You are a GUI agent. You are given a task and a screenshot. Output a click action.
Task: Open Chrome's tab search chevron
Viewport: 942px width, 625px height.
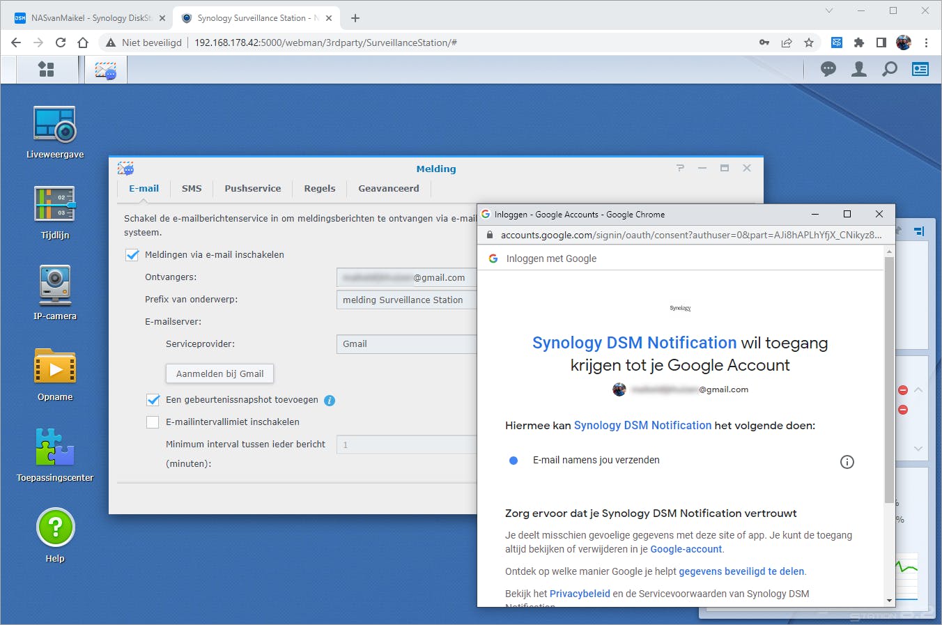point(829,10)
